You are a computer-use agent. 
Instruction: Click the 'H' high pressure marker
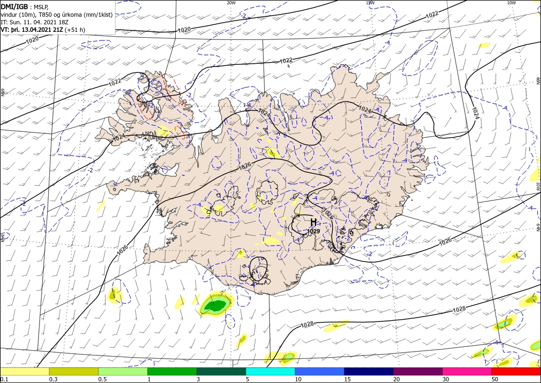coord(313,222)
